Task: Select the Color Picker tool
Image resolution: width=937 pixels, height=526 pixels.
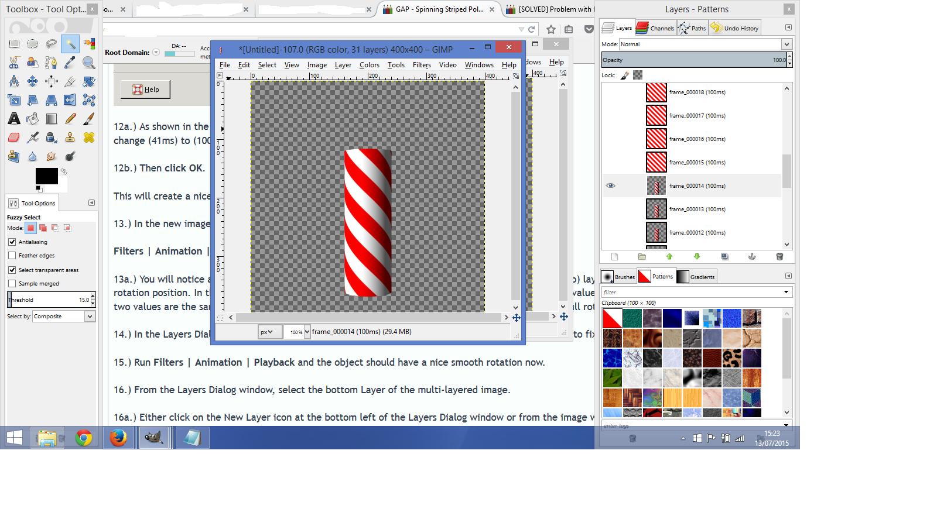Action: tap(70, 63)
